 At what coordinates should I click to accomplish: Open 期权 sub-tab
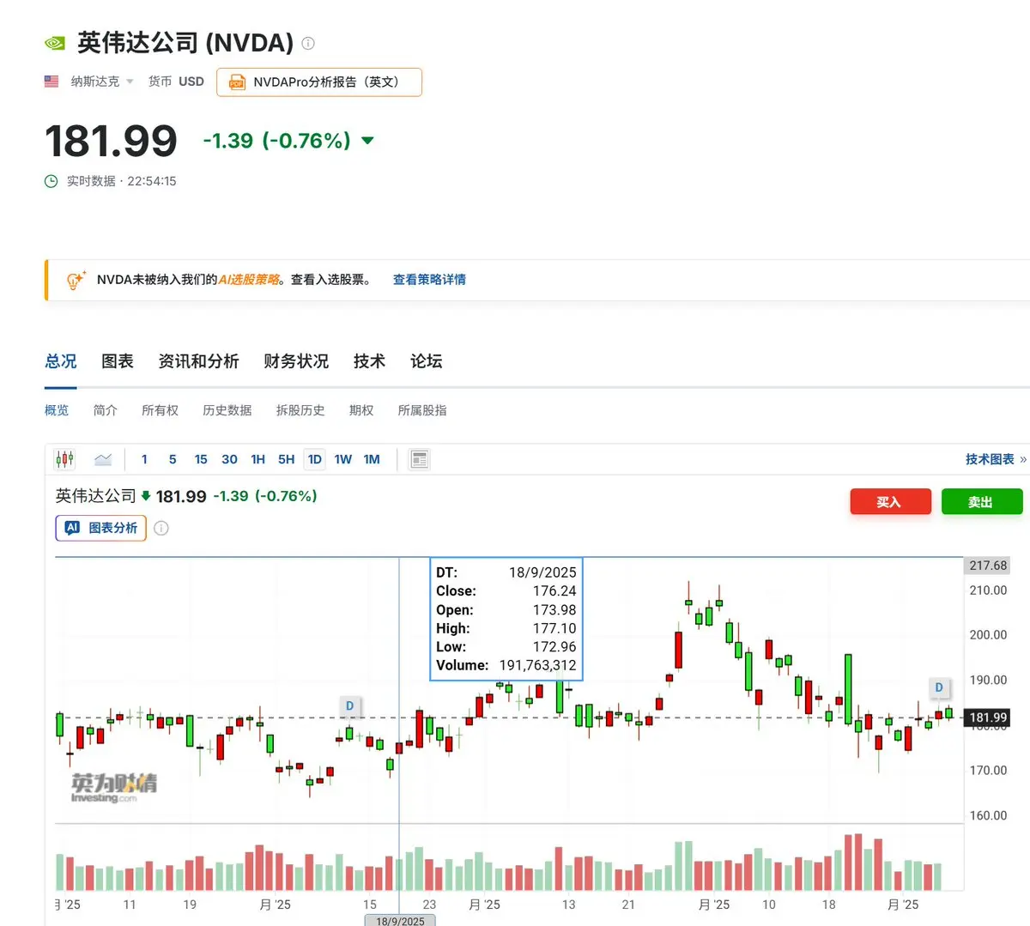point(361,410)
